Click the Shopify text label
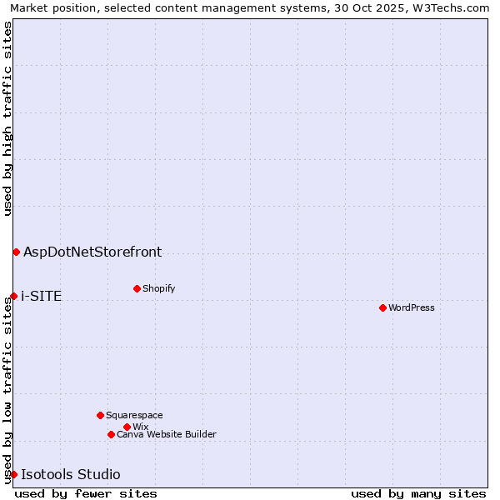This screenshot has height=500, width=500. pos(158,288)
